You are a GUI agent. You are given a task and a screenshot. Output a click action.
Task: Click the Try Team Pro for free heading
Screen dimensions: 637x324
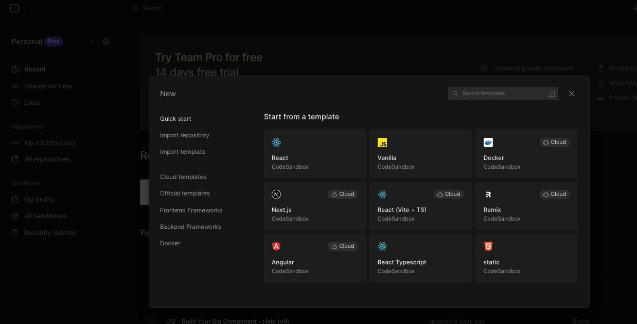(209, 58)
